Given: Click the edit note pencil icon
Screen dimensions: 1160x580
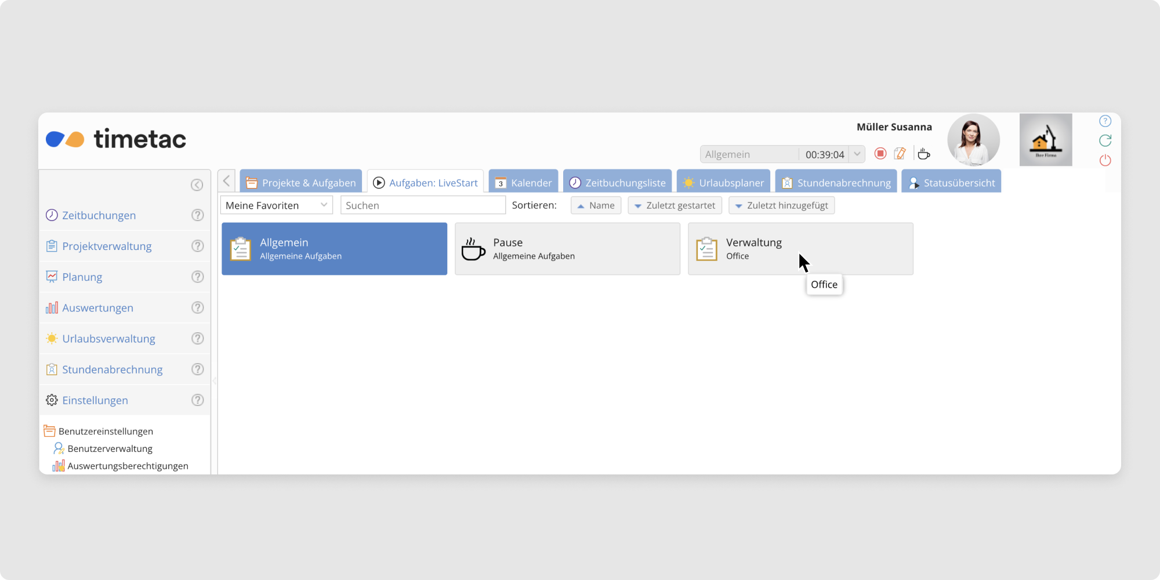Looking at the screenshot, I should [900, 154].
